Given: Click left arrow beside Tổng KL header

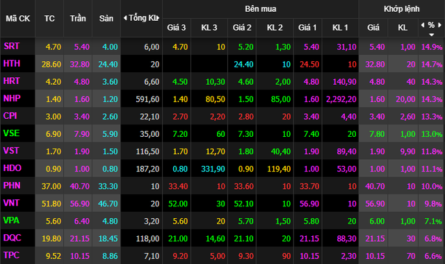Looking at the screenshot, I should pos(125,18).
